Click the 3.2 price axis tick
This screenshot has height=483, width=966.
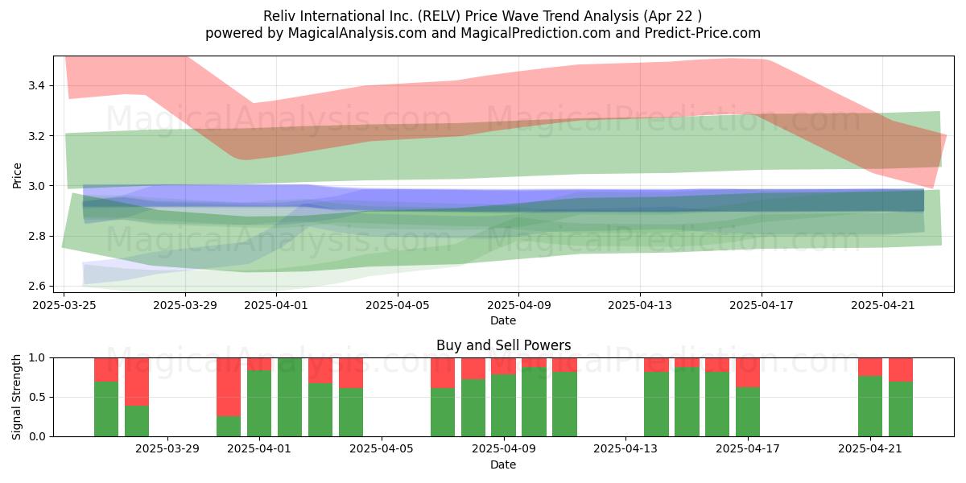(x=38, y=136)
